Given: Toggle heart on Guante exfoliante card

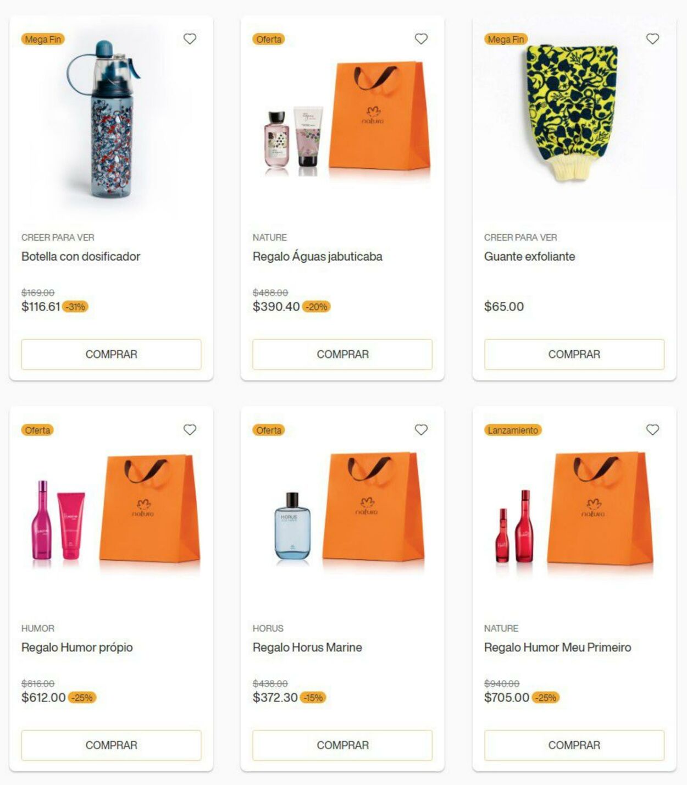Looking at the screenshot, I should tap(652, 39).
